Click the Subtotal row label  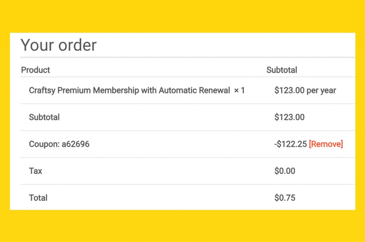pyautogui.click(x=44, y=117)
